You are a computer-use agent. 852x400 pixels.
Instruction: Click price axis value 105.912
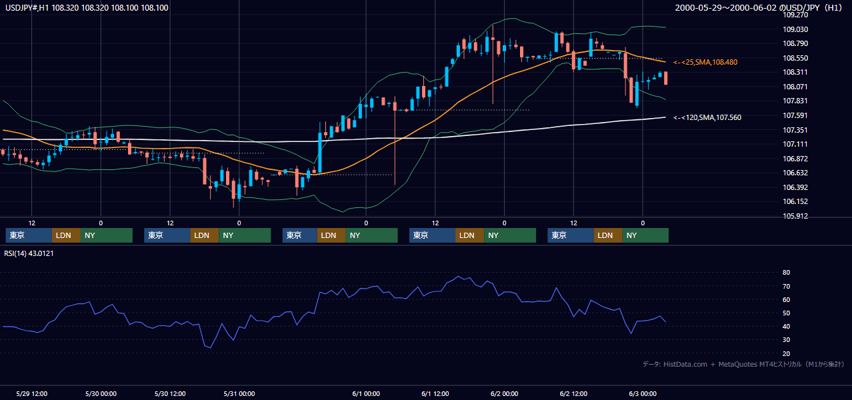(796, 216)
